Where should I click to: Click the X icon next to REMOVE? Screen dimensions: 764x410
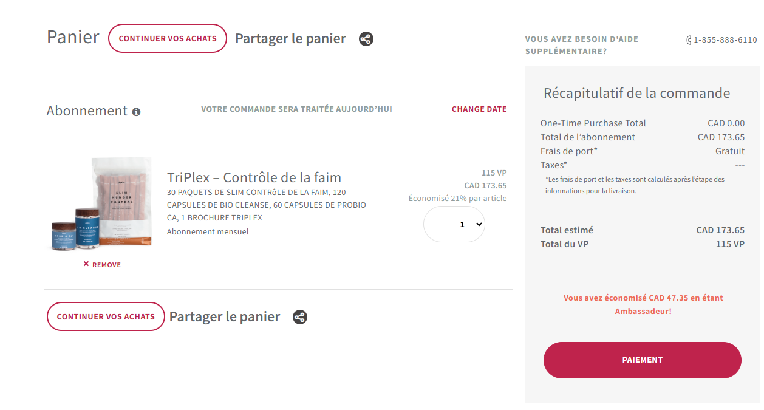point(86,264)
